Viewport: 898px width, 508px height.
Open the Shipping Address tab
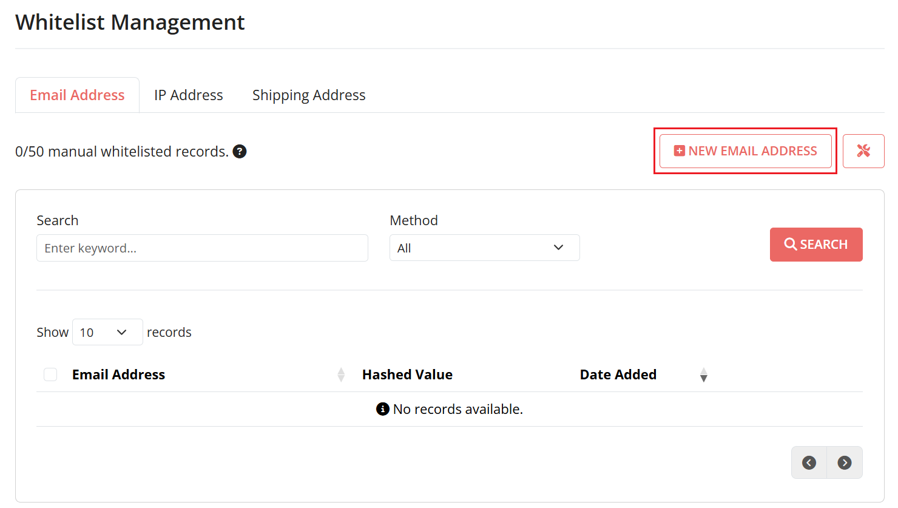[308, 95]
